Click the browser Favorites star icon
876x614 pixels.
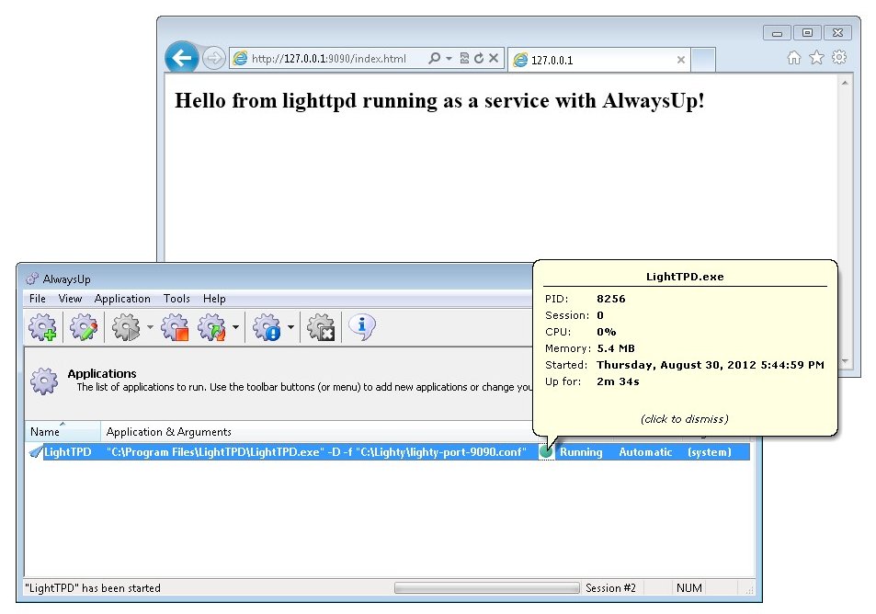817,58
